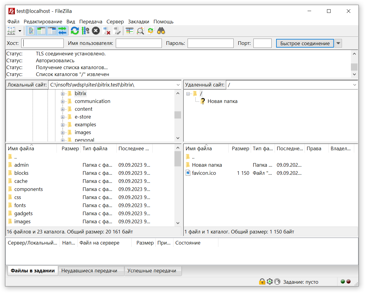
Task: Switch to Успешные передачи tab
Action: 153,271
